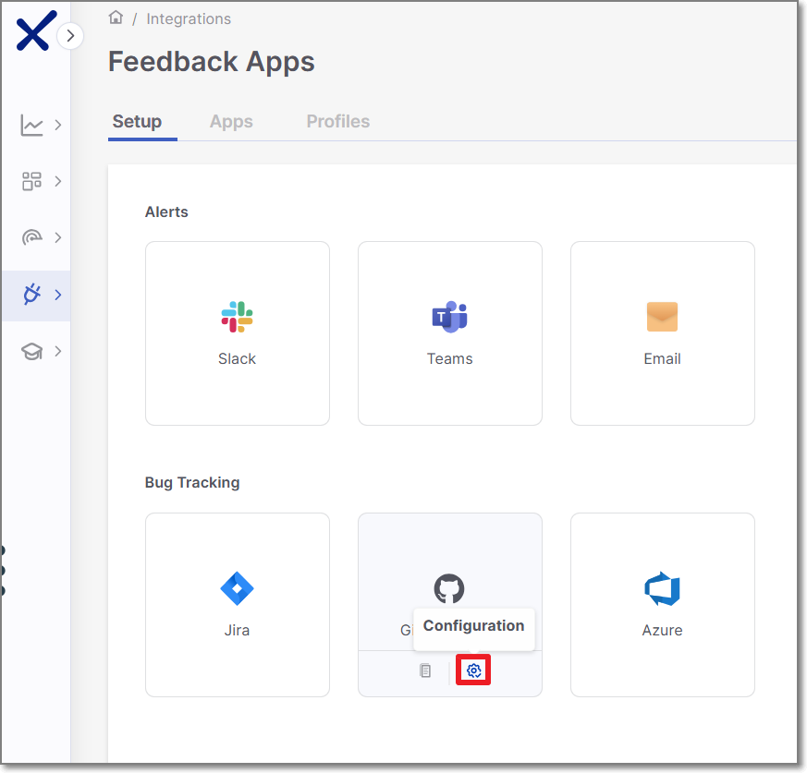Select the Azure label
This screenshot has height=773, width=807.
663,630
